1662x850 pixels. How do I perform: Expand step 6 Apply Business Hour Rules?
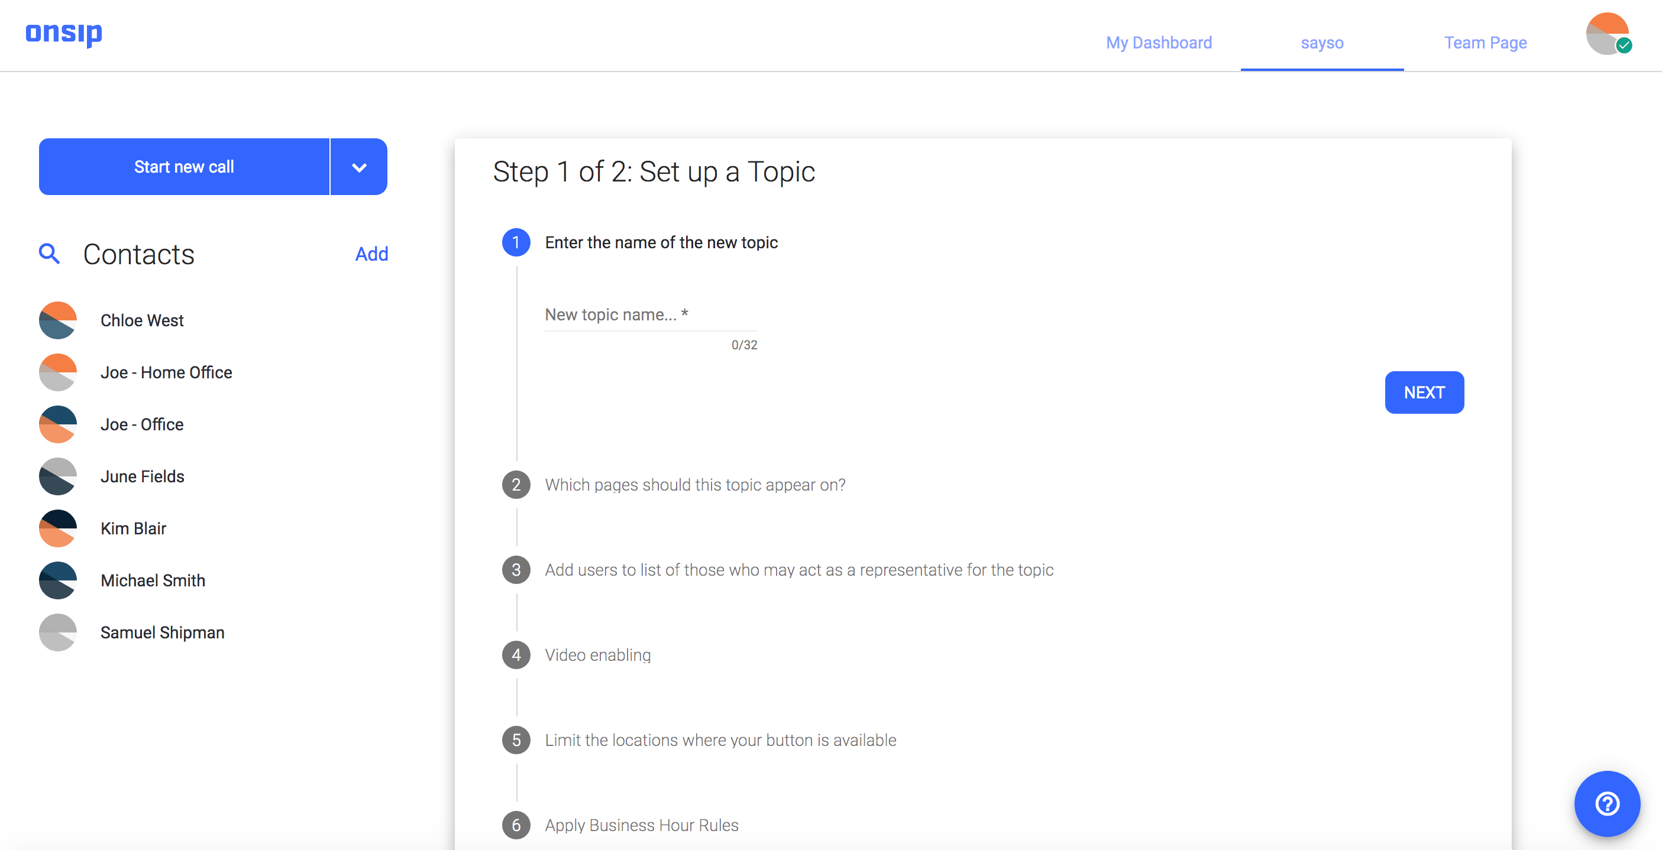coord(641,826)
